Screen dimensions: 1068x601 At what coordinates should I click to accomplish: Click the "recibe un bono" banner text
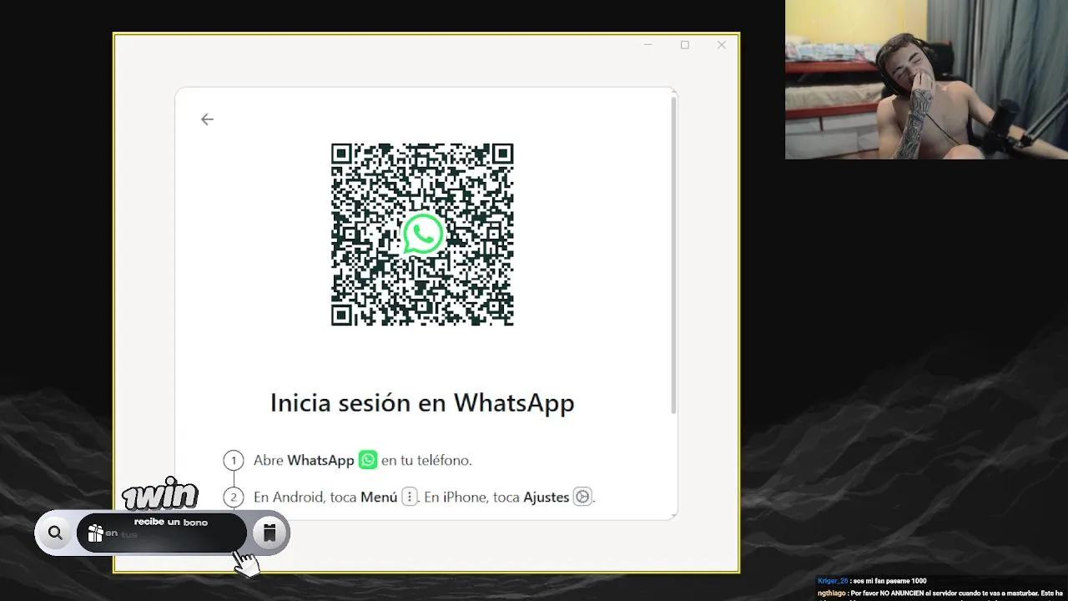(x=170, y=522)
